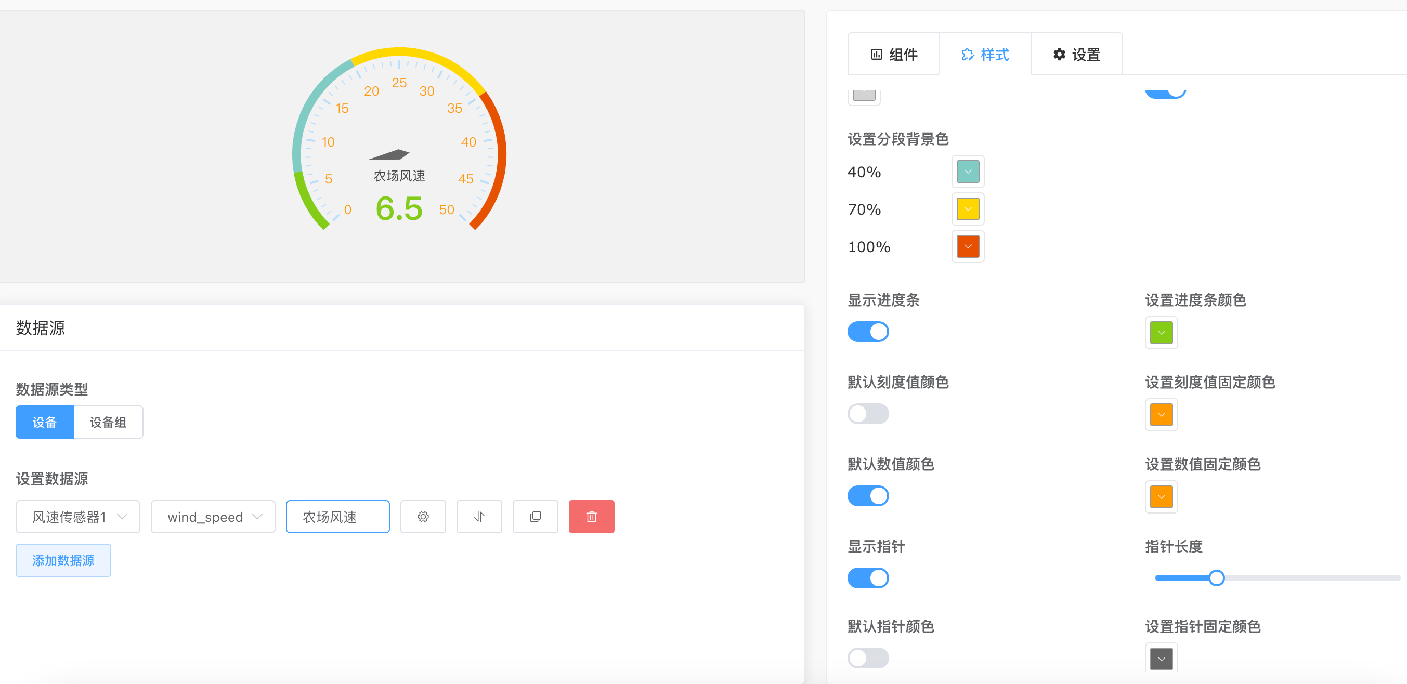1407x684 pixels.
Task: Select the 样式 tab
Action: click(x=985, y=55)
